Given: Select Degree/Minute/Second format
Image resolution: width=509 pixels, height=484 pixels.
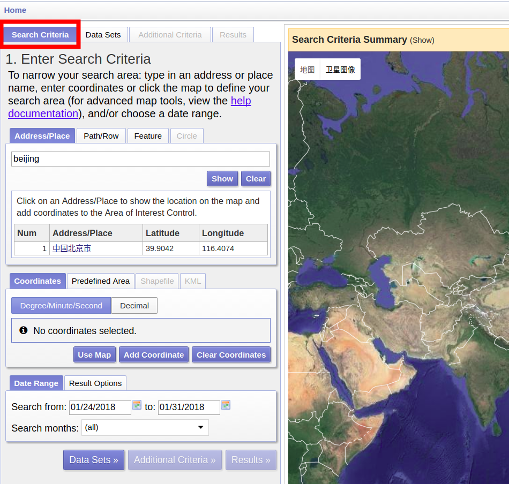Looking at the screenshot, I should [x=61, y=306].
